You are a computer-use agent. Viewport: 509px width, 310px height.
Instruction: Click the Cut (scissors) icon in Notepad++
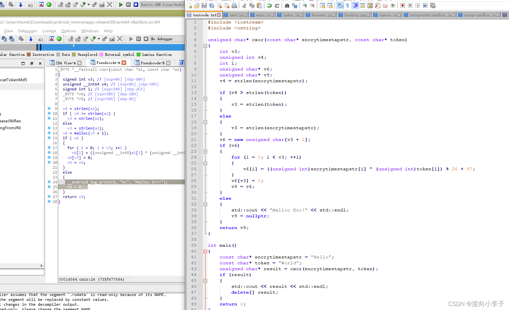point(244,6)
